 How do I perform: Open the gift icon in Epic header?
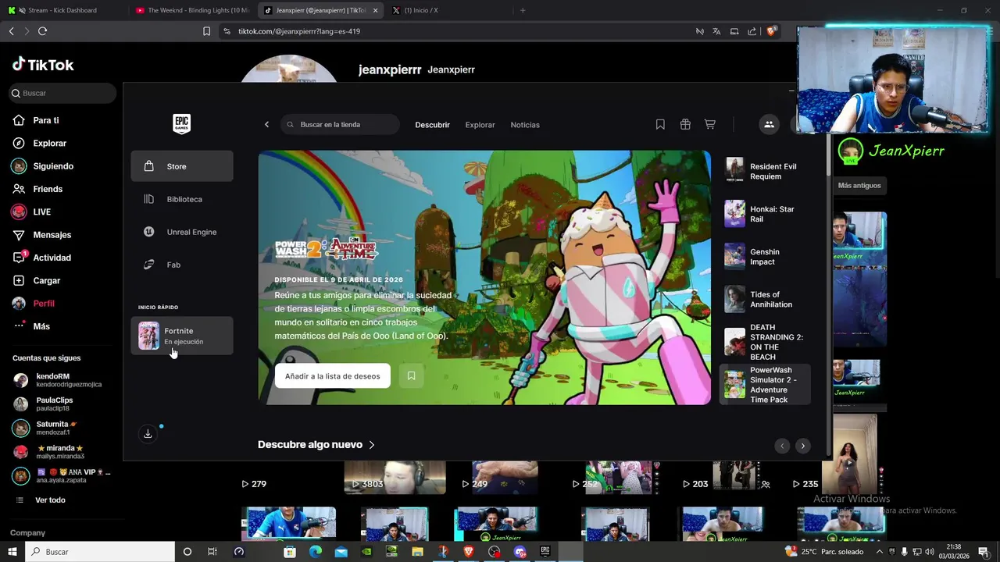[685, 124]
